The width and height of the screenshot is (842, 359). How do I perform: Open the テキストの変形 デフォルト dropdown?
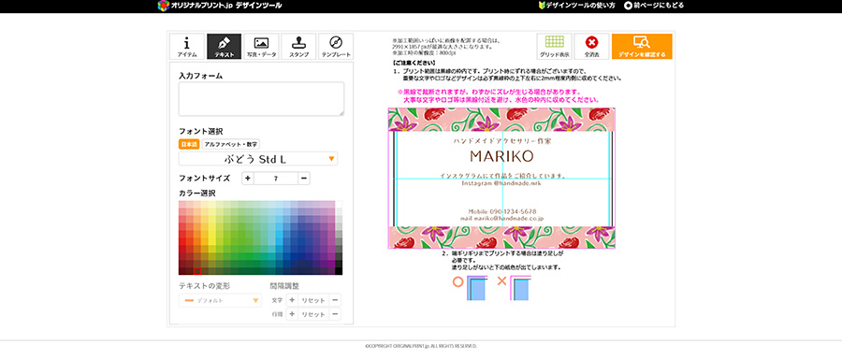pos(220,300)
